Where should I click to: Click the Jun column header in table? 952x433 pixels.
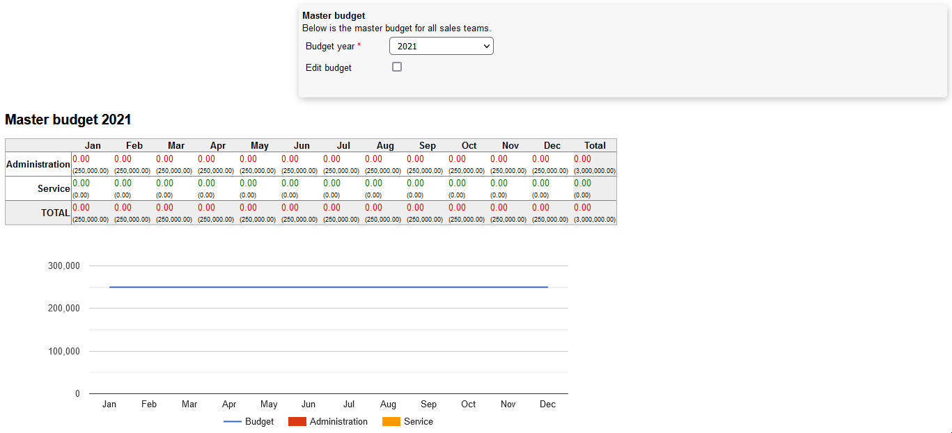click(302, 145)
